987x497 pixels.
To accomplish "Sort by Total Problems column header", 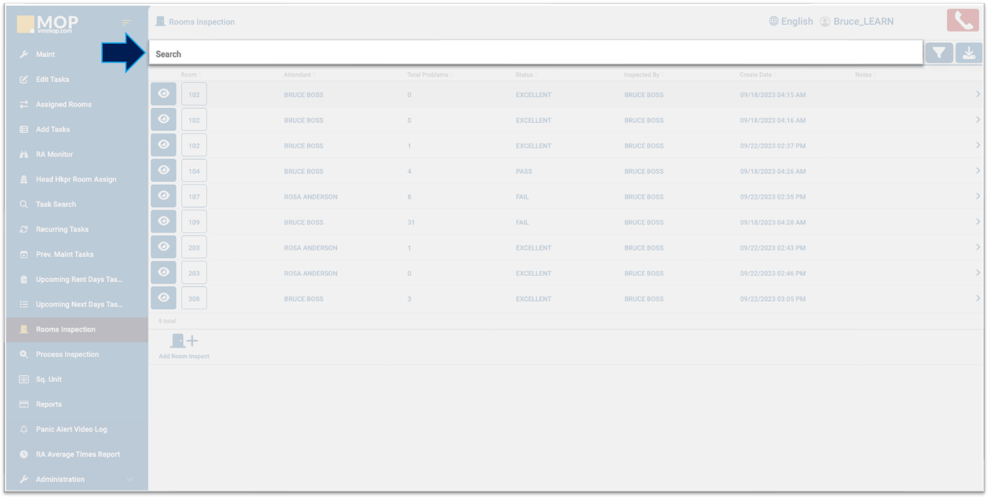I will click(428, 75).
